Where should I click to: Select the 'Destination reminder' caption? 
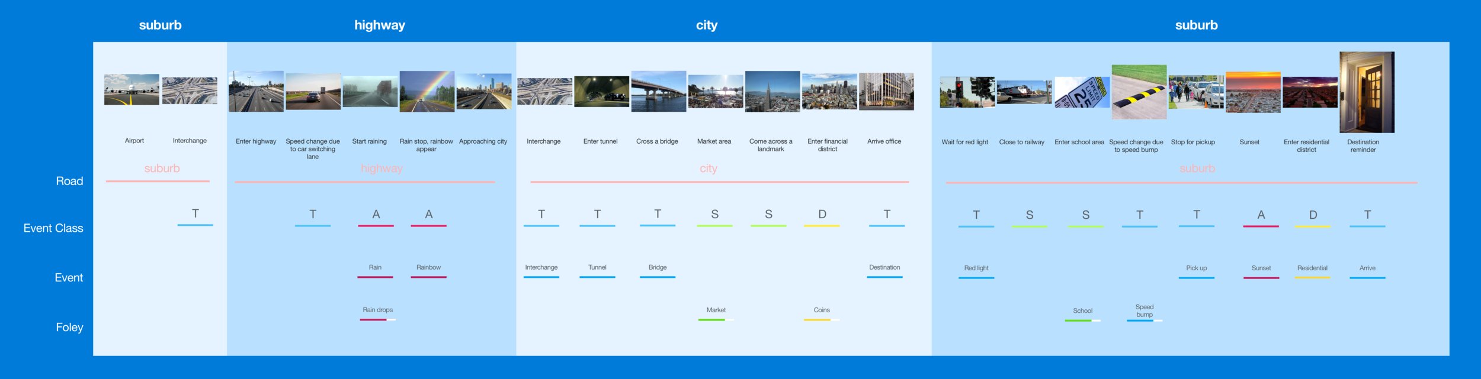point(1363,146)
